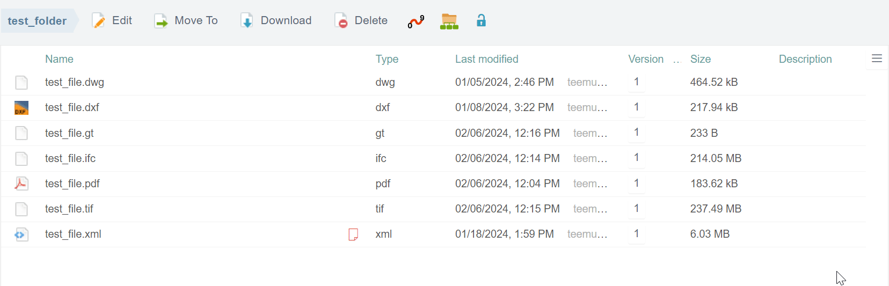Open test_file.tif file link
This screenshot has width=889, height=286.
69,209
